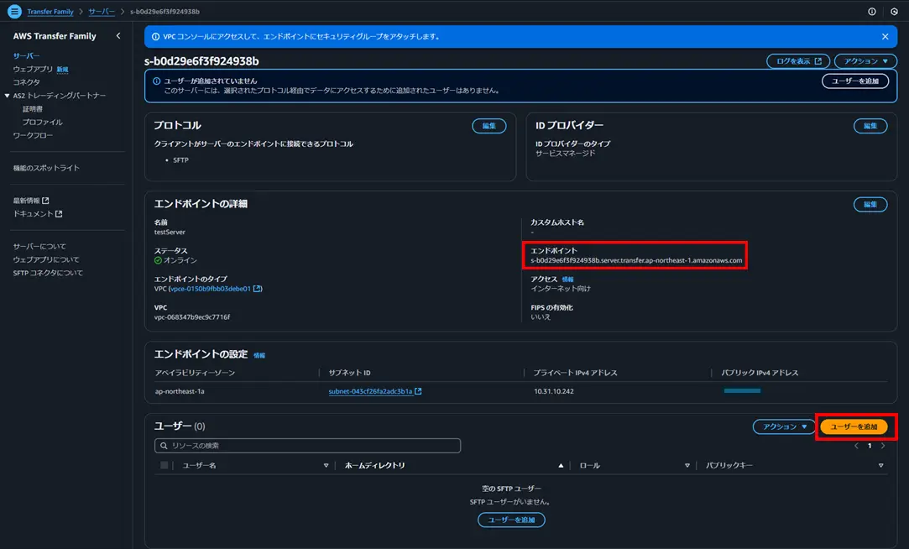Go to the サーバー breadcrumb link
909x549 pixels.
(x=102, y=12)
